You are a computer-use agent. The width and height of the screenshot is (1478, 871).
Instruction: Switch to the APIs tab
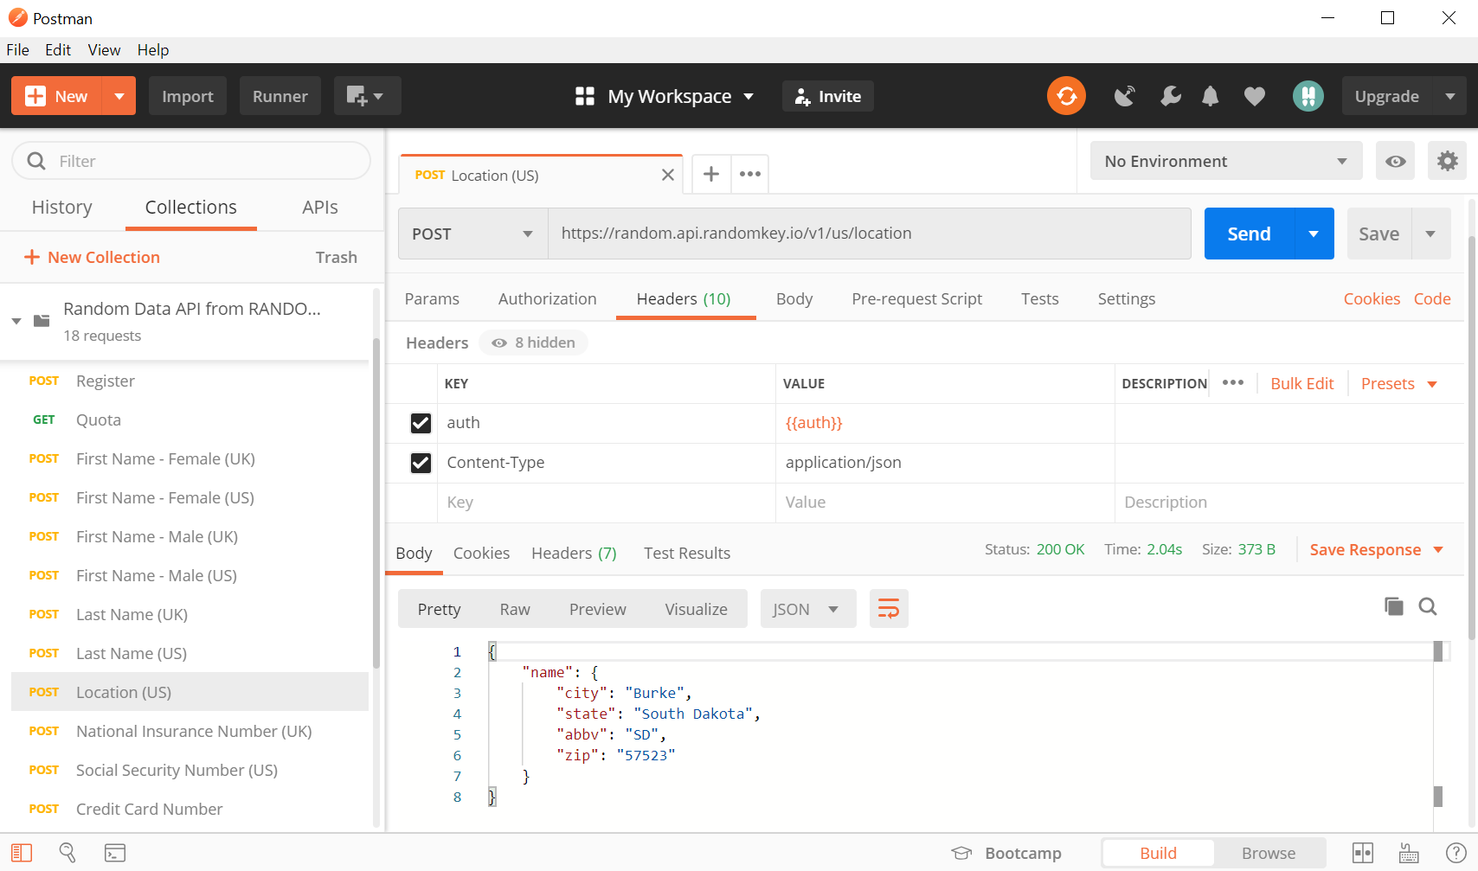[x=320, y=207]
